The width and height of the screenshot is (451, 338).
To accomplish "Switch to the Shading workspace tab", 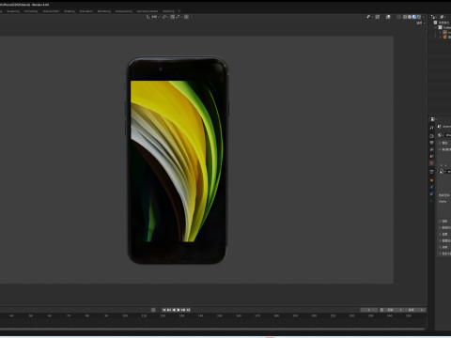I will (70, 11).
